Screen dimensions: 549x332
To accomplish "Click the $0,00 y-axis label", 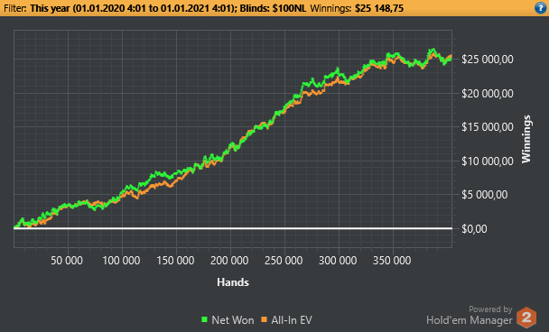I will (x=474, y=229).
